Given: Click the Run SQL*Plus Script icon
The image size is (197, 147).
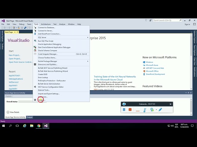Looking at the screenshot, I should point(35,41).
